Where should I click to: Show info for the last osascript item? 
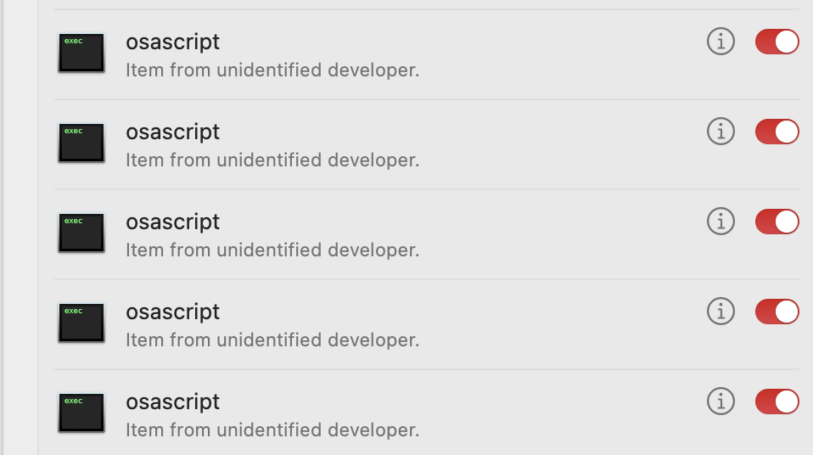point(720,401)
